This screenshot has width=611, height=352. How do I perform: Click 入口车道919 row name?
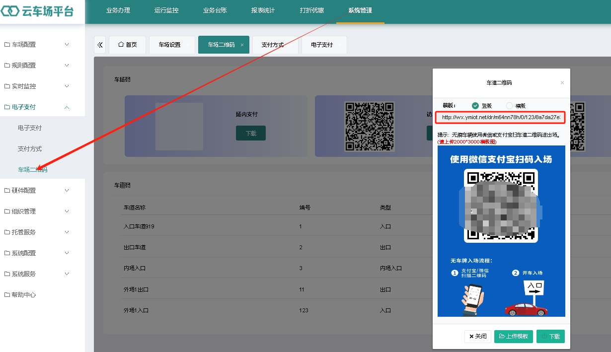coord(139,226)
